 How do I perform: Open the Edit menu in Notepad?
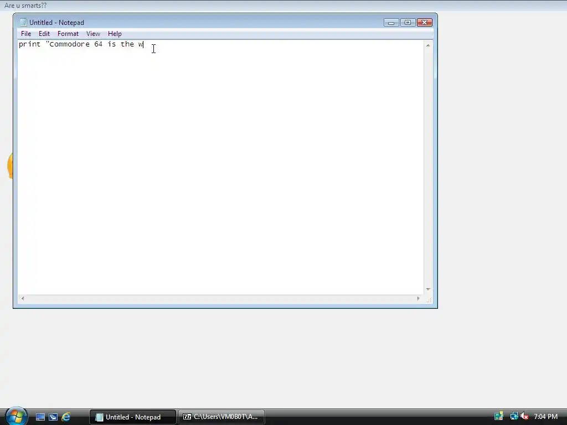pyautogui.click(x=44, y=34)
